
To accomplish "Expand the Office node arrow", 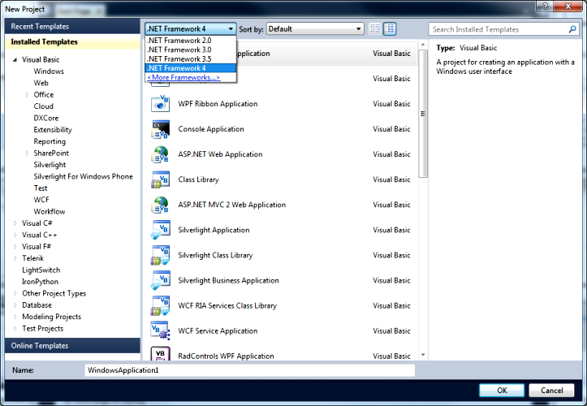I will click(27, 95).
